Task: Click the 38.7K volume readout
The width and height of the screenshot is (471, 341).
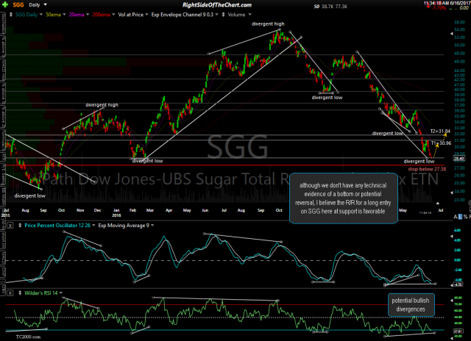Action: coord(327,6)
